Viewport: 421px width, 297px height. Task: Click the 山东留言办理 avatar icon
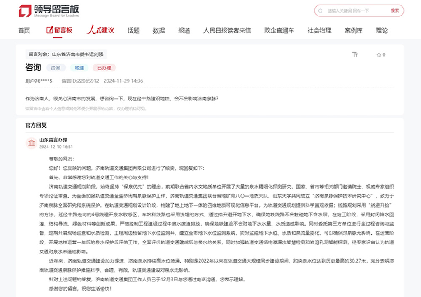tap(31, 143)
